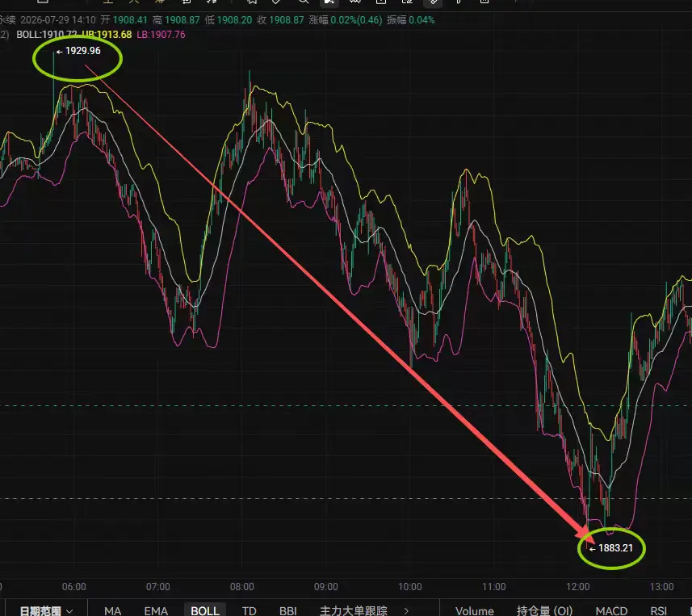Click the 2026-07-29 14:10 timestamp
Viewport: 692px width, 616px height.
click(58, 20)
